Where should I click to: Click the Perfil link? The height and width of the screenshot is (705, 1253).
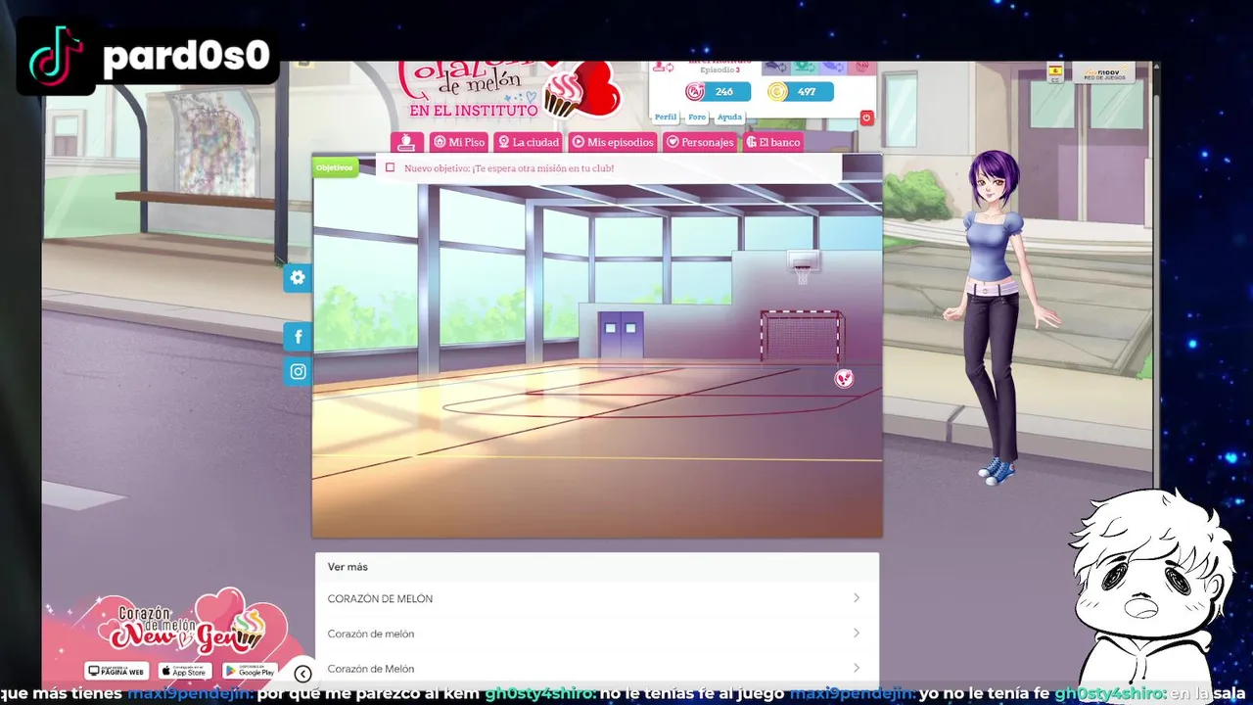(x=666, y=117)
